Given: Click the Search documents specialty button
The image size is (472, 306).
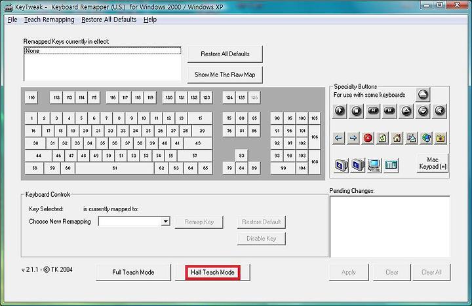Looking at the screenshot, I should 412,138.
